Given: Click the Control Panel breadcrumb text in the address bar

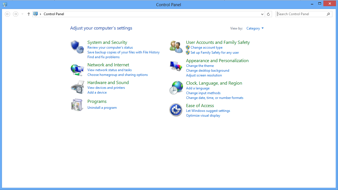Looking at the screenshot, I should pyautogui.click(x=54, y=14).
